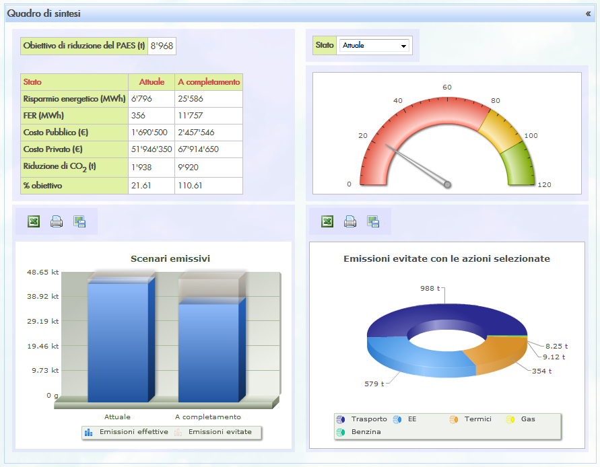The width and height of the screenshot is (600, 467).
Task: Click the 579 t data label
Action: tap(374, 384)
